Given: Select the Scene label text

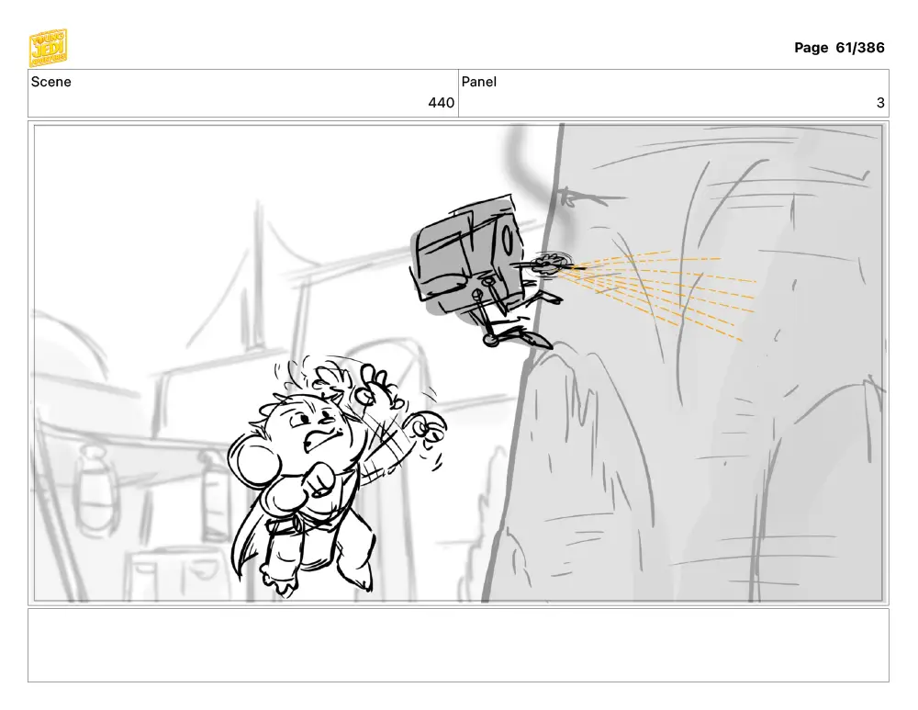Looking at the screenshot, I should coord(50,82).
